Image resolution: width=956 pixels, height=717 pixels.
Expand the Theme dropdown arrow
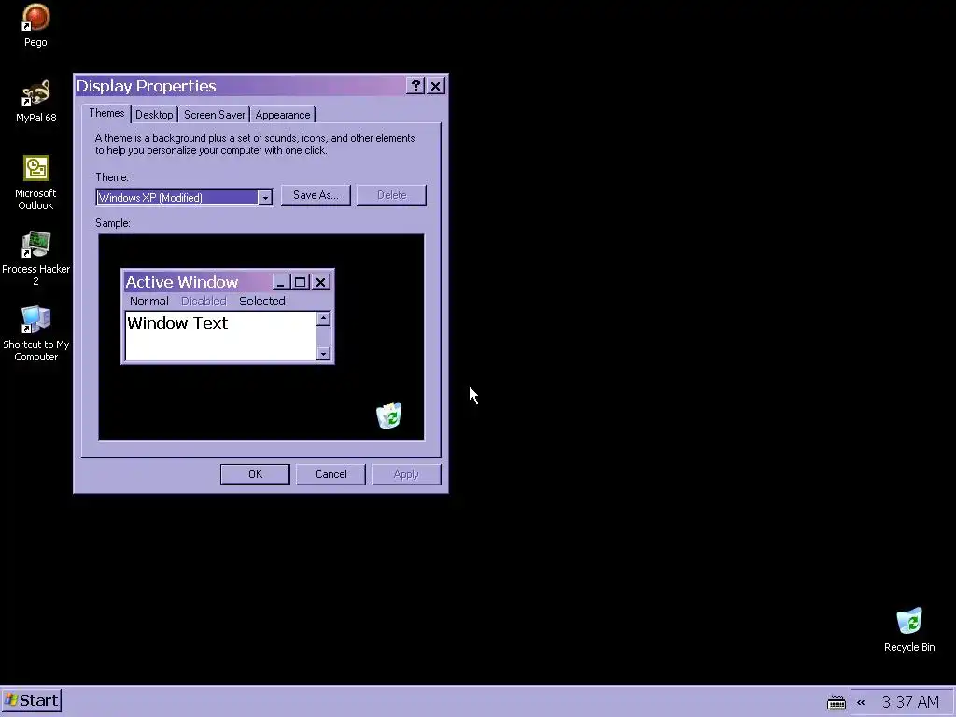[265, 198]
